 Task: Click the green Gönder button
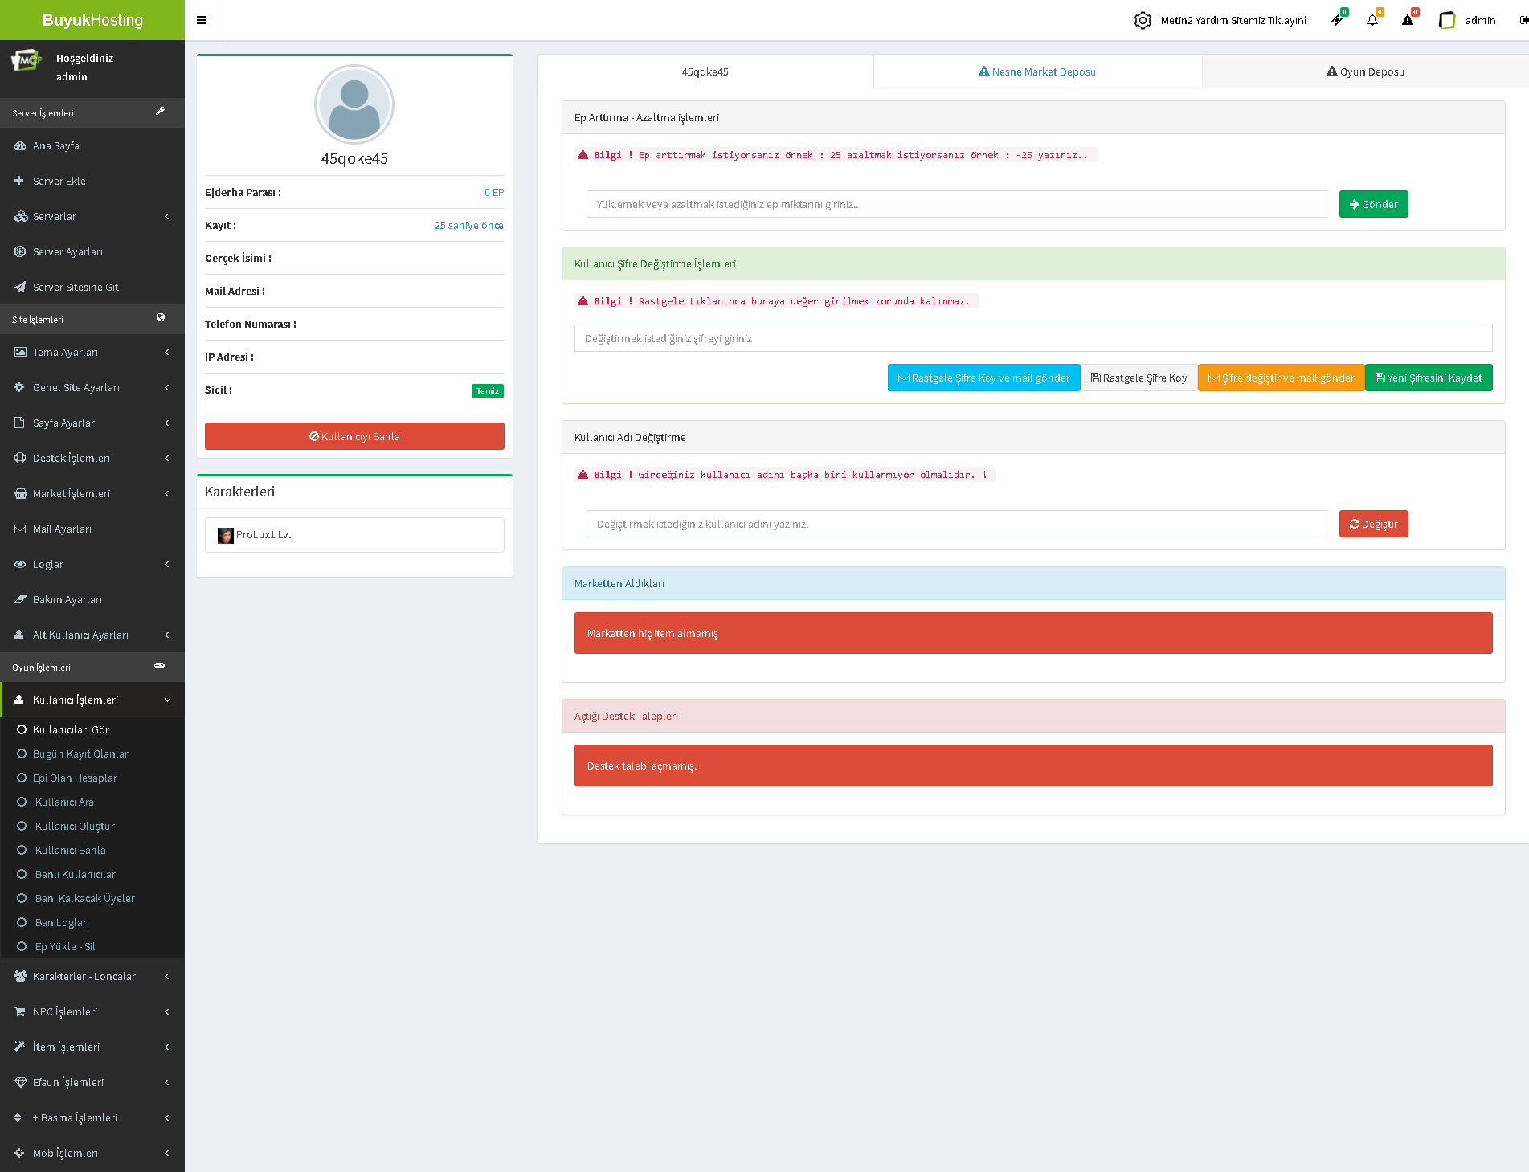(1373, 204)
